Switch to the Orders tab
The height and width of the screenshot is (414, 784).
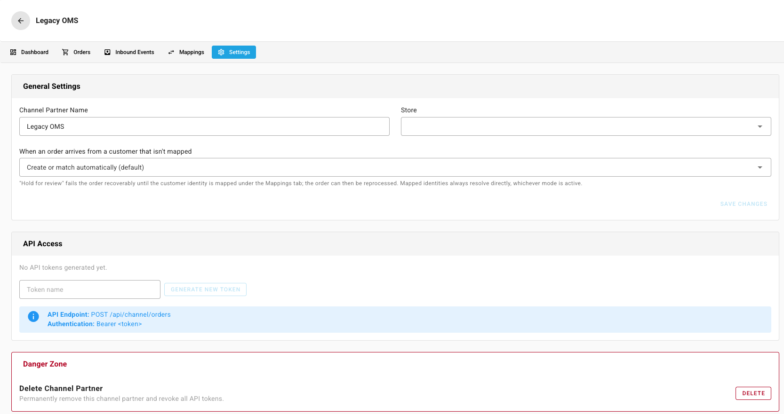coord(76,52)
